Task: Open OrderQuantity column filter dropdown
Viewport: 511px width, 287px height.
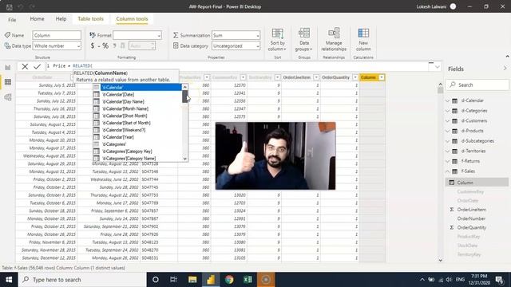Action: pyautogui.click(x=355, y=77)
